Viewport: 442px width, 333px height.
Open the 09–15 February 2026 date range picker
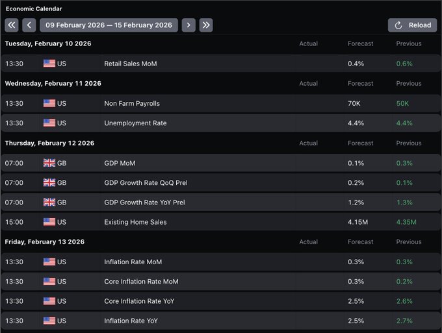point(109,25)
